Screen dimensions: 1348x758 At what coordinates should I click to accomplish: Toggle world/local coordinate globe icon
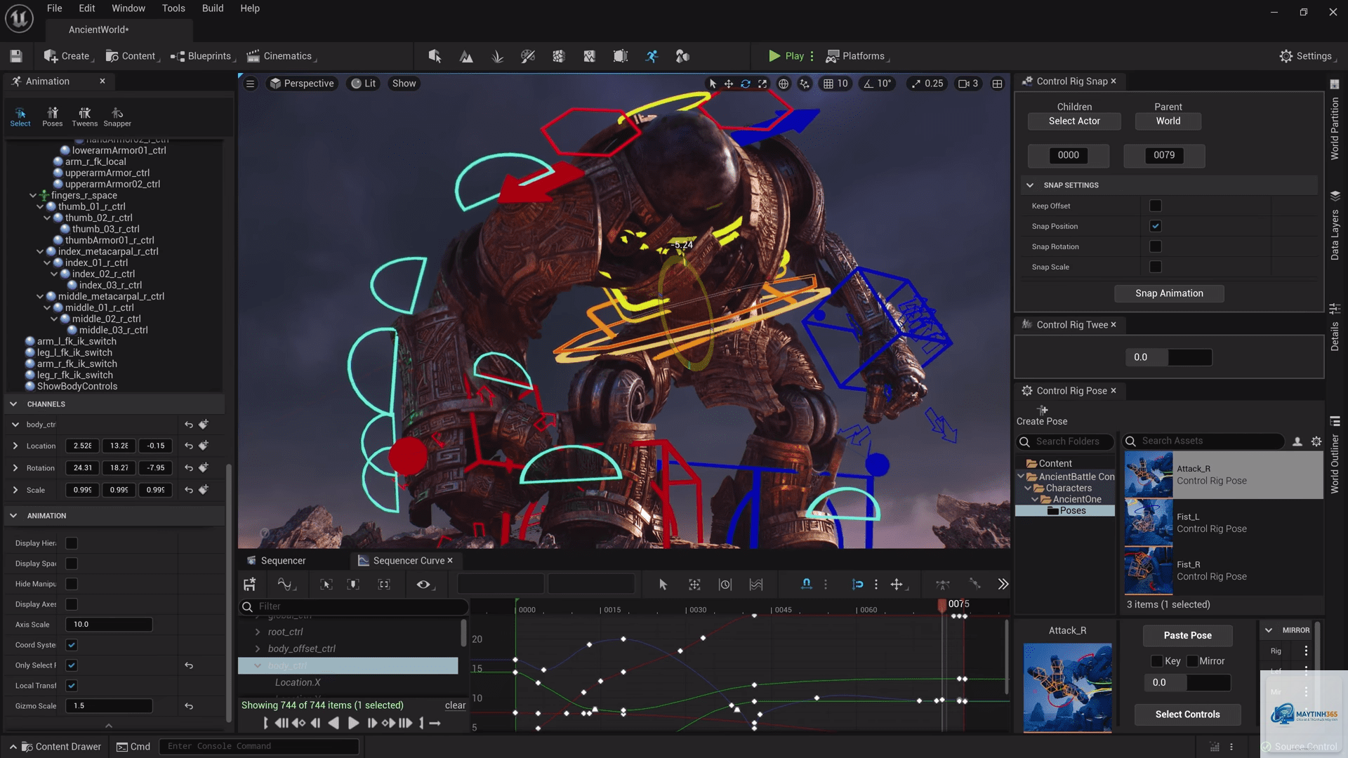pyautogui.click(x=784, y=84)
